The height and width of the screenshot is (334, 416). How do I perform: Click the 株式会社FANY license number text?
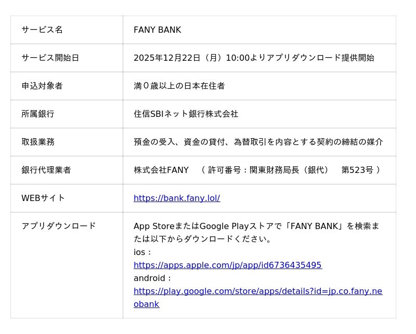coord(257,170)
